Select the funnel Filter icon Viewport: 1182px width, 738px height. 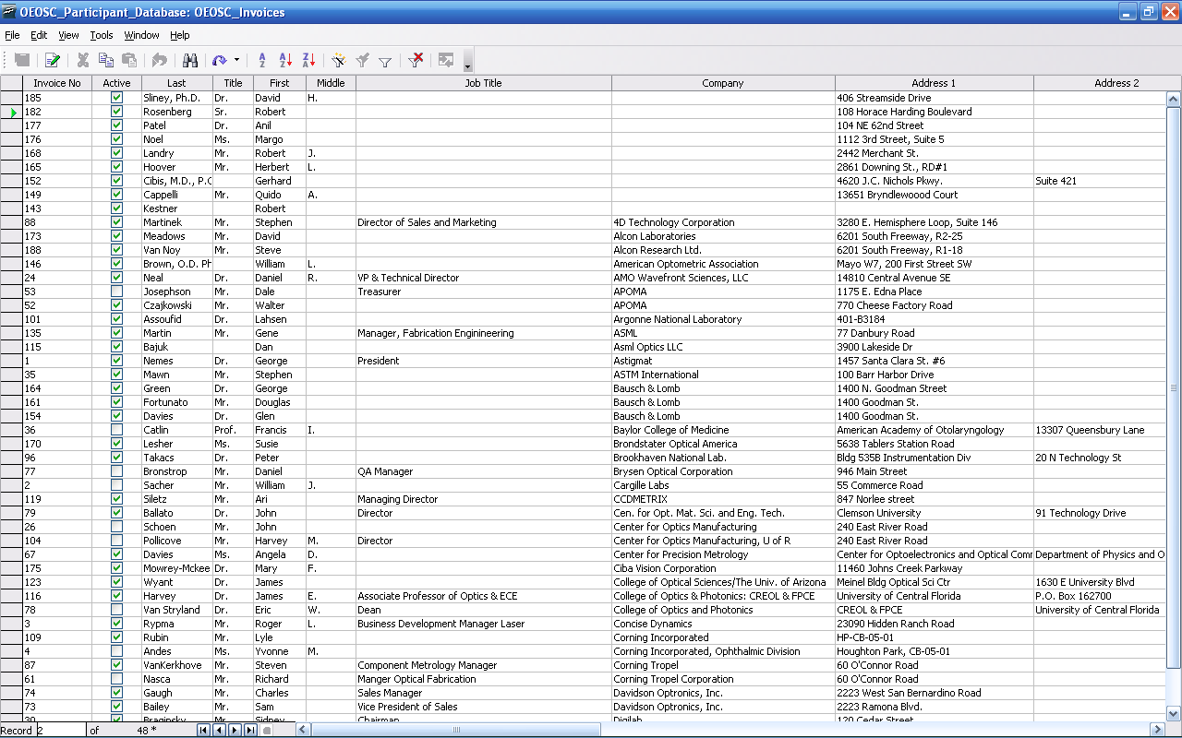385,60
